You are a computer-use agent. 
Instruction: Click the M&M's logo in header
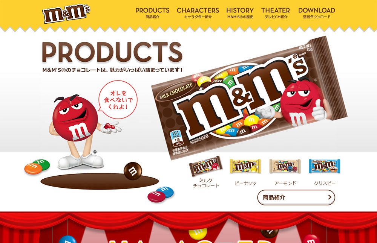click(x=66, y=14)
